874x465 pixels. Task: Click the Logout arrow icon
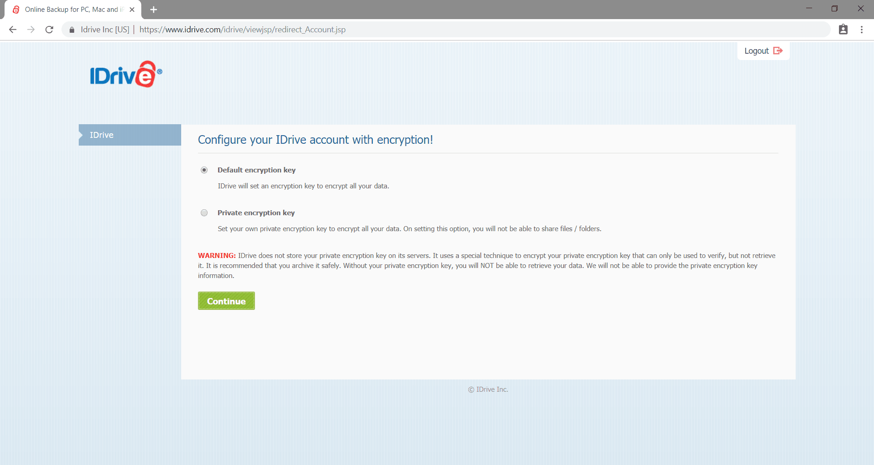(x=778, y=51)
